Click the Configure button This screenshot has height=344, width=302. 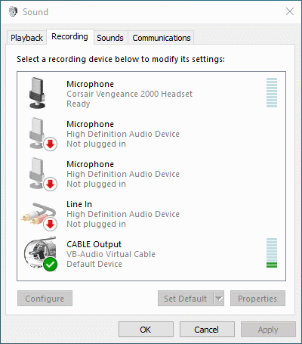click(45, 299)
